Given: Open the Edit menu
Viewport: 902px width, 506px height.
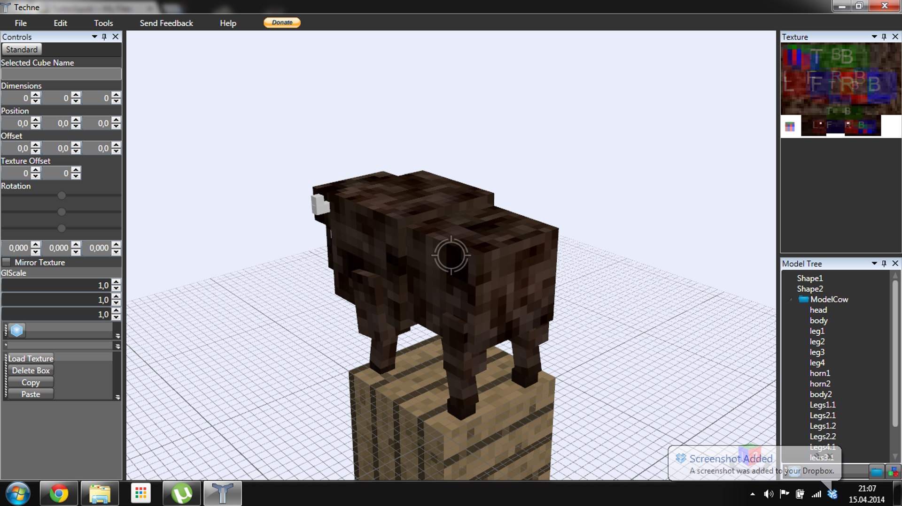Looking at the screenshot, I should (x=60, y=23).
